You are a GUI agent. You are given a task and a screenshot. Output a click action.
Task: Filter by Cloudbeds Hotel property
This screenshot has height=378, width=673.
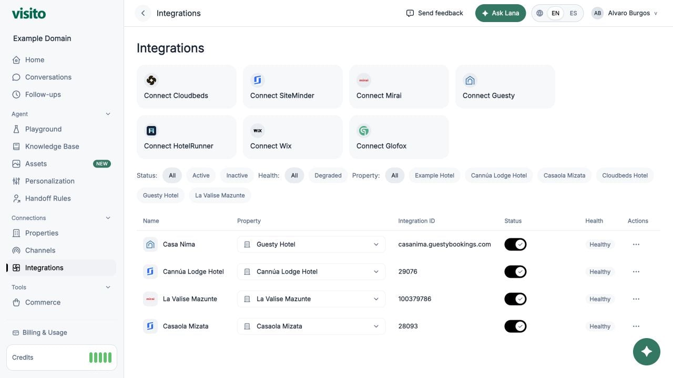625,175
